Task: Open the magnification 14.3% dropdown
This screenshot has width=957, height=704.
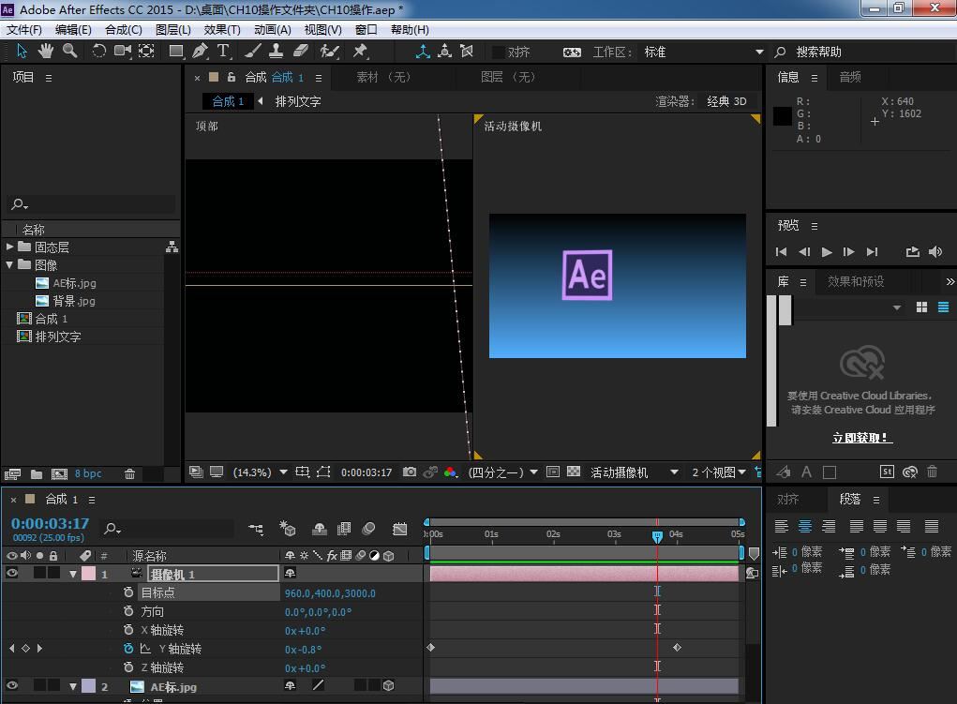Action: (261, 472)
